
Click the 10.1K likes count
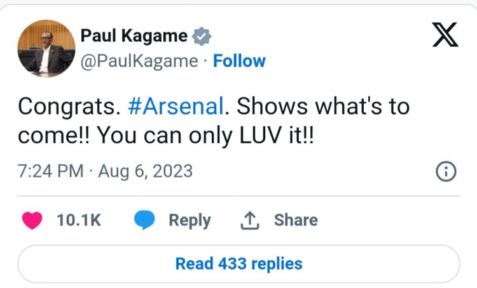[78, 220]
